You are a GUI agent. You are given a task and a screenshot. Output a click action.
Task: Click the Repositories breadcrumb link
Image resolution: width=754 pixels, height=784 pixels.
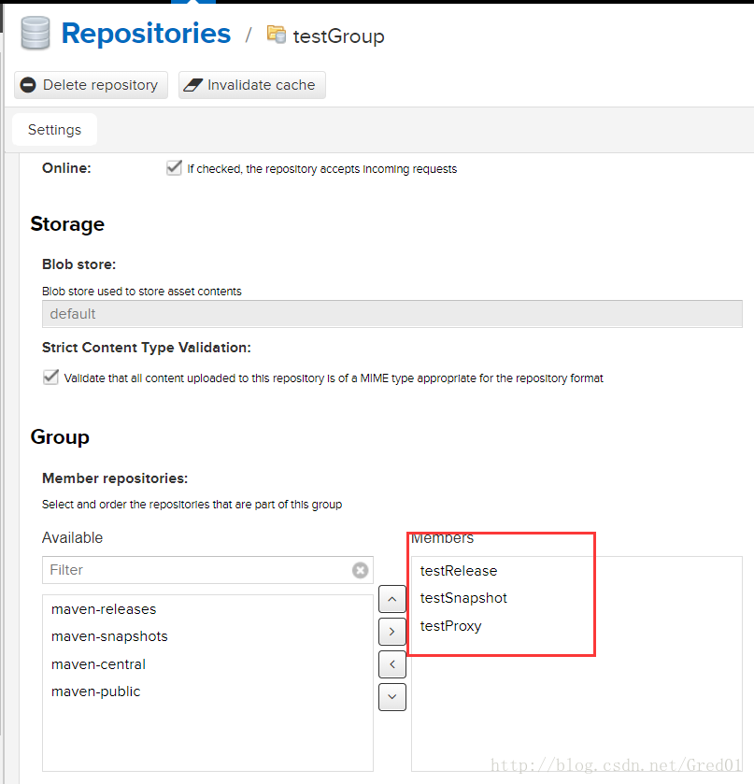146,34
